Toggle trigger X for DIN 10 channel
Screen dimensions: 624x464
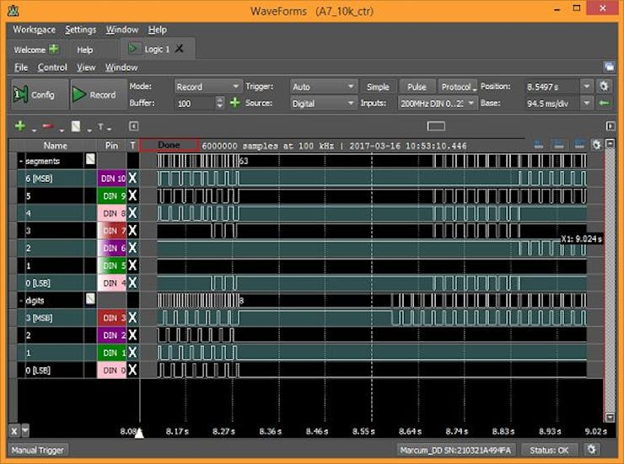[x=132, y=178]
